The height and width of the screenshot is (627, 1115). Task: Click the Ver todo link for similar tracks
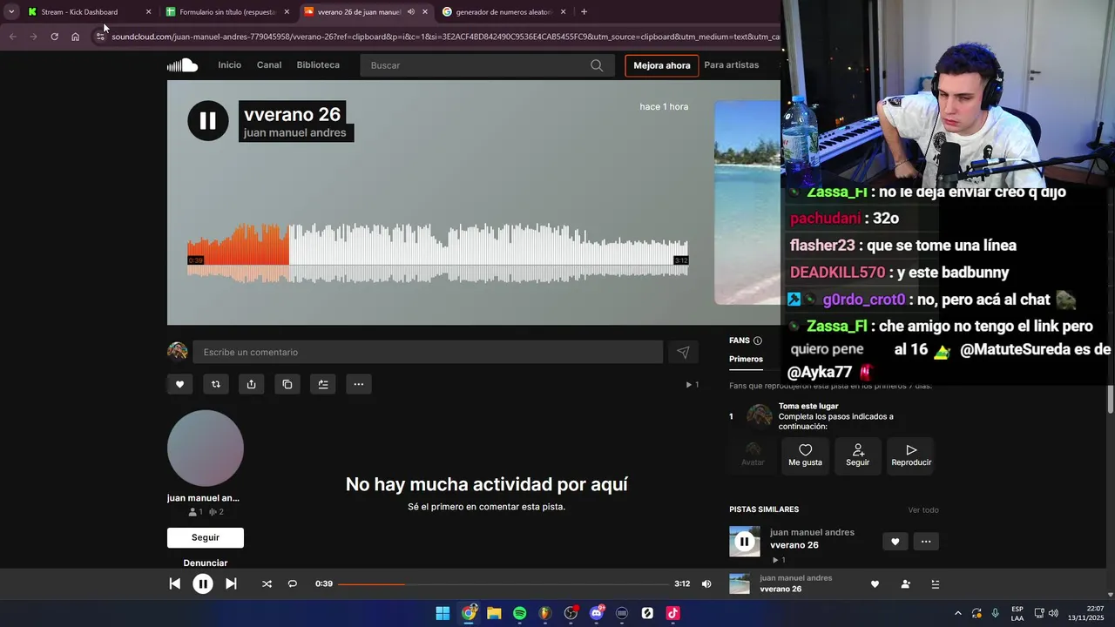coord(923,509)
